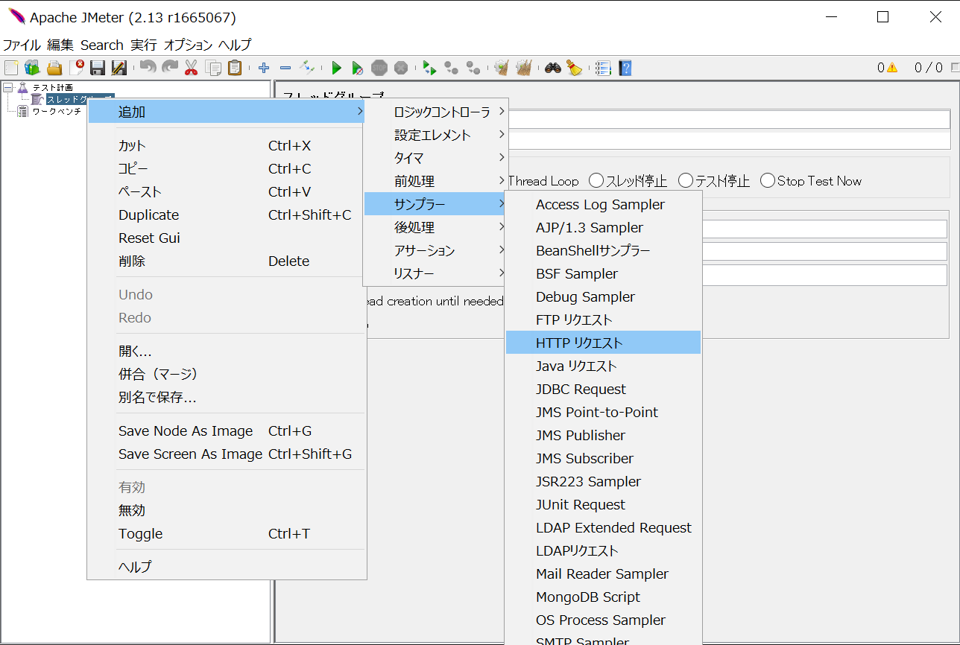
Task: Click the Help question mark toolbar icon
Action: tap(625, 68)
